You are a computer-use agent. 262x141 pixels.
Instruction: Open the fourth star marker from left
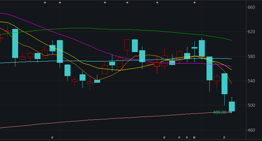127,3
